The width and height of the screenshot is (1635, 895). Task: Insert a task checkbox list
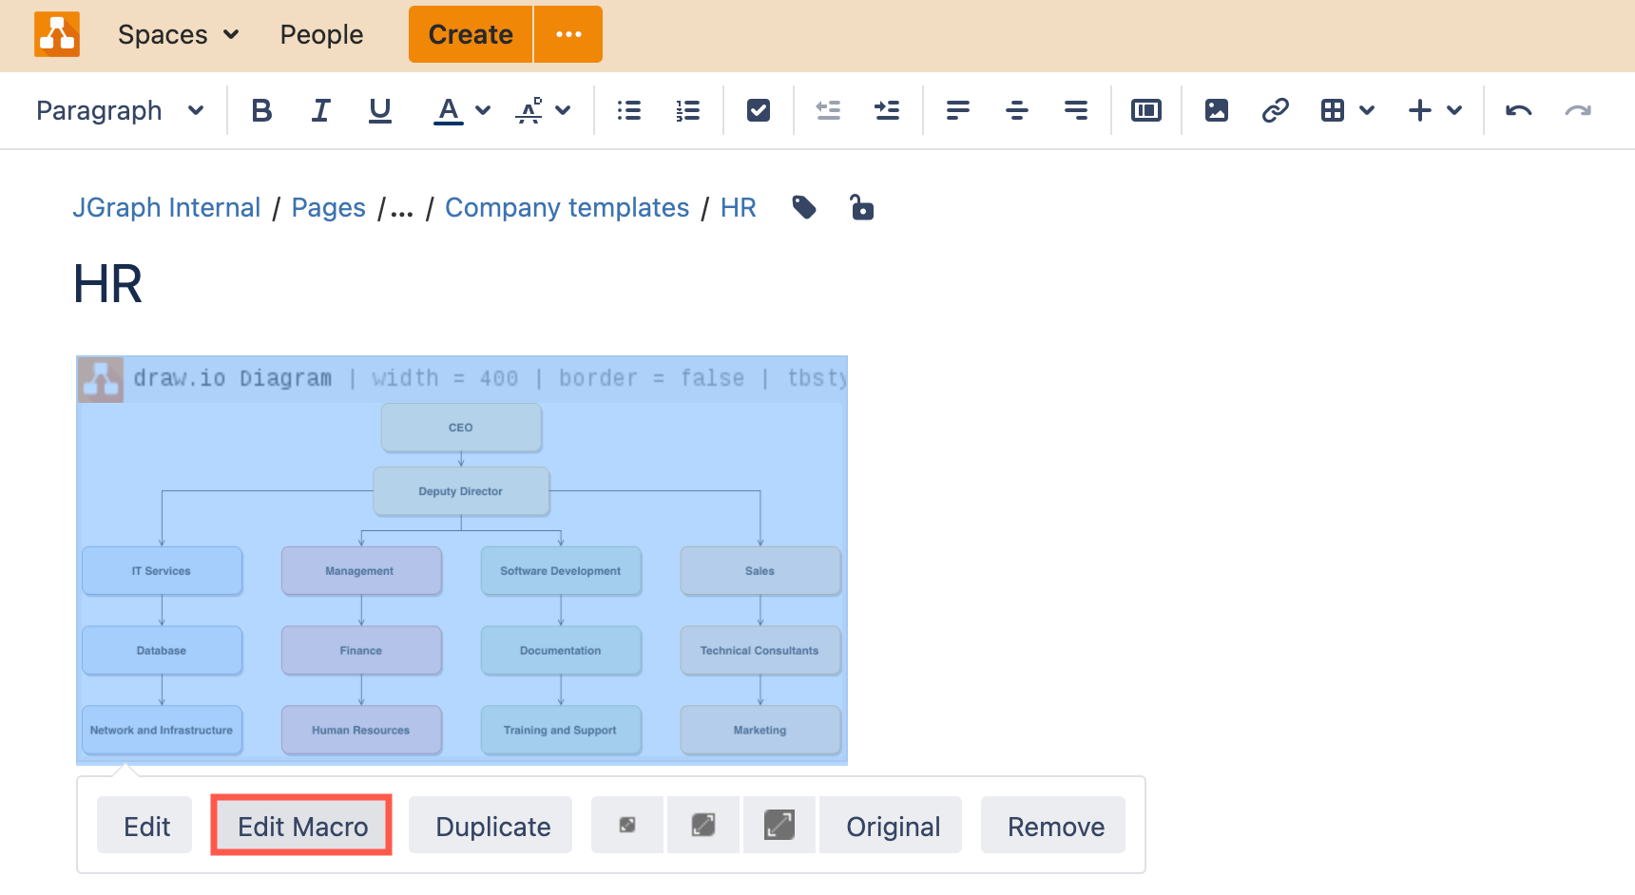click(758, 109)
